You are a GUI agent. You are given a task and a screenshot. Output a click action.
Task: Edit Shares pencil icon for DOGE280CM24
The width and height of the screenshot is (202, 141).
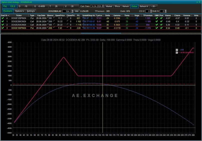coord(48,20)
